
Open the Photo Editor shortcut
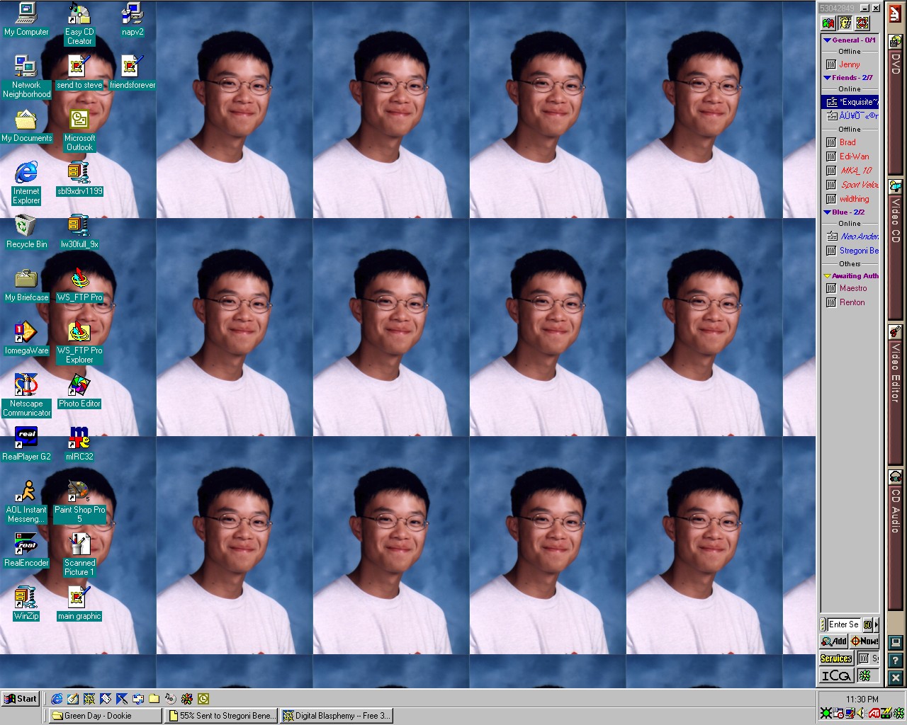[x=79, y=392]
